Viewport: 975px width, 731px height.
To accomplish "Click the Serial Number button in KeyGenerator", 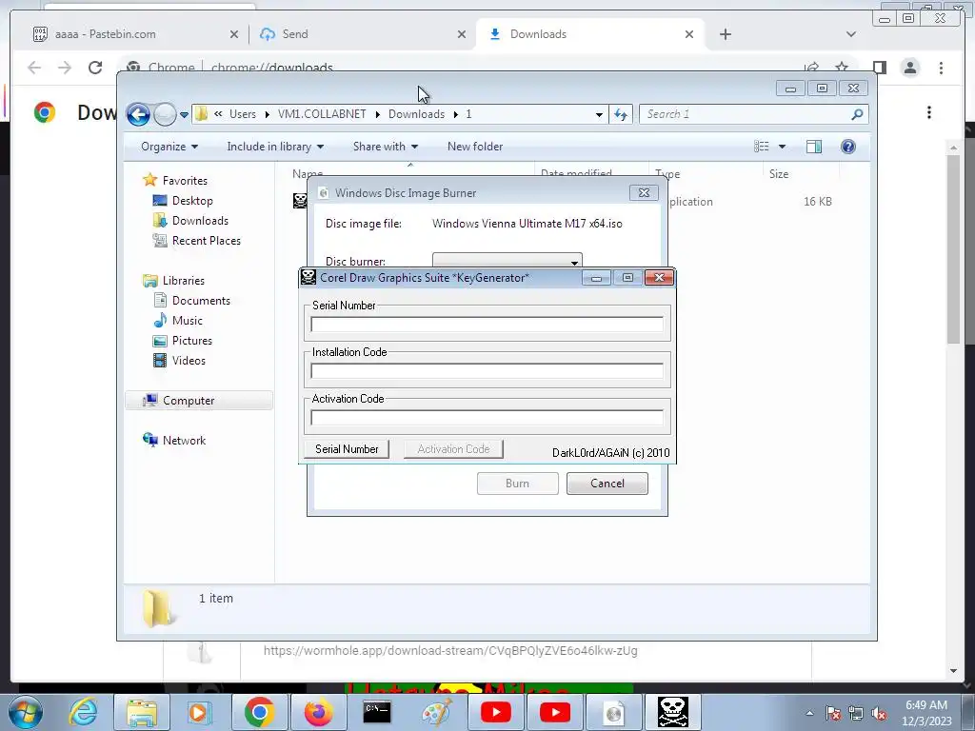I will [347, 449].
